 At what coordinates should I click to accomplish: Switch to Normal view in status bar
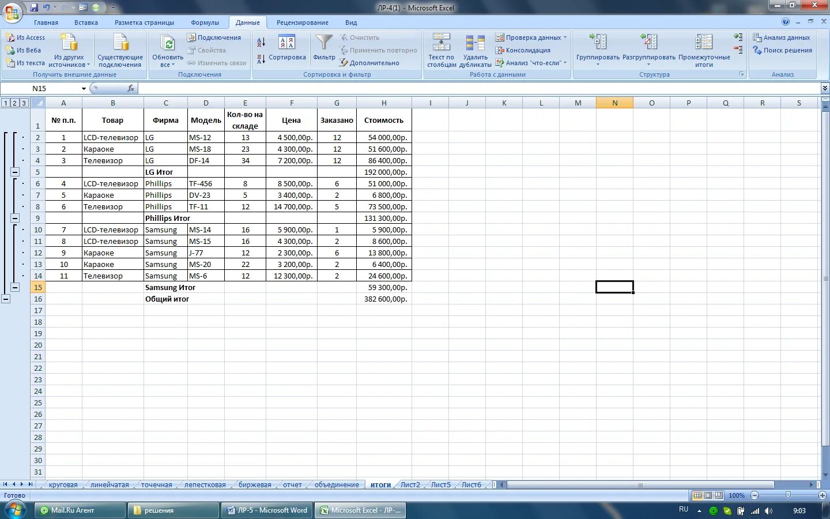[x=697, y=495]
